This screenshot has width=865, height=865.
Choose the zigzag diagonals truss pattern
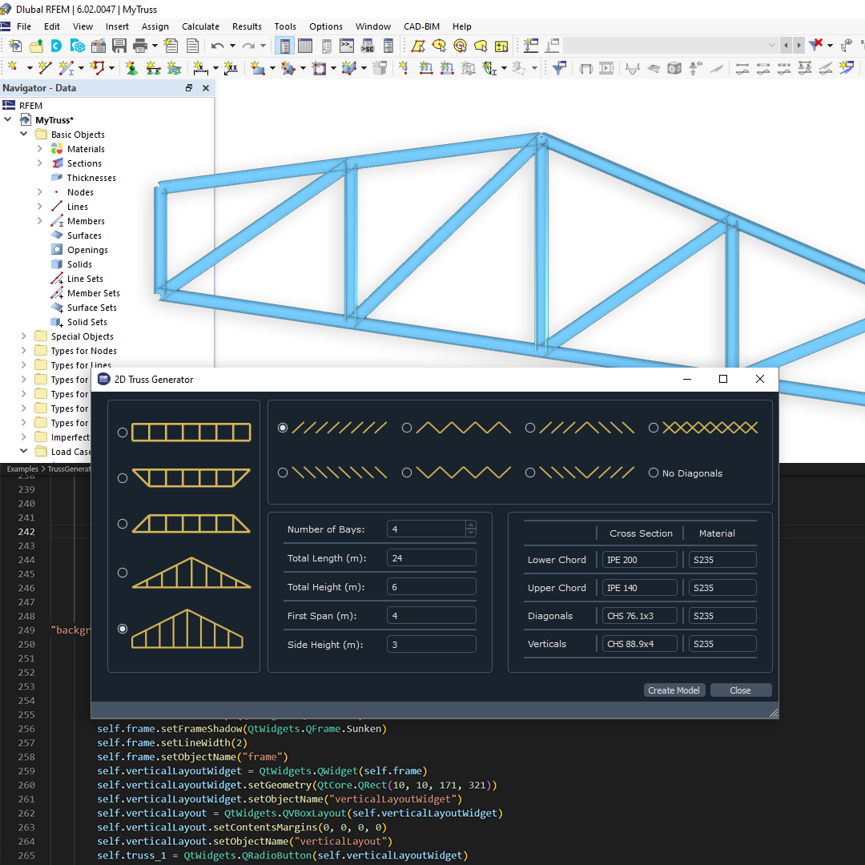[407, 428]
